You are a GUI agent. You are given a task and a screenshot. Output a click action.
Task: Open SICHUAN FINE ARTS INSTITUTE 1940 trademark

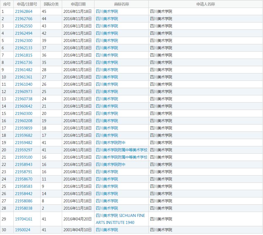[120, 219]
